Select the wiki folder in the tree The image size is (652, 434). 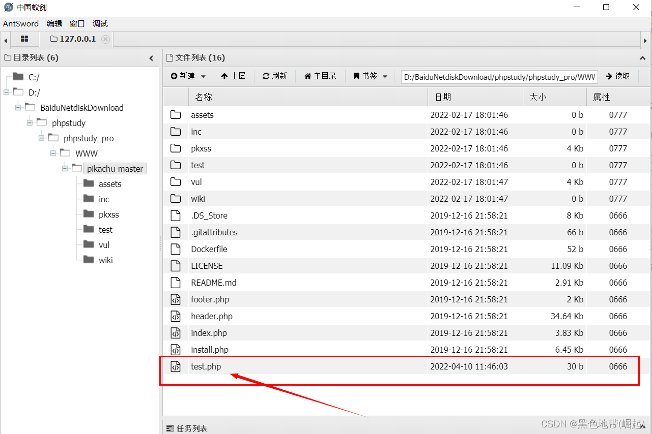point(105,260)
